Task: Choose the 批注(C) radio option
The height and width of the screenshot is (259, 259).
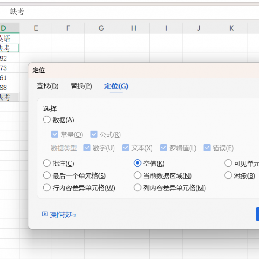Action: tap(47, 164)
